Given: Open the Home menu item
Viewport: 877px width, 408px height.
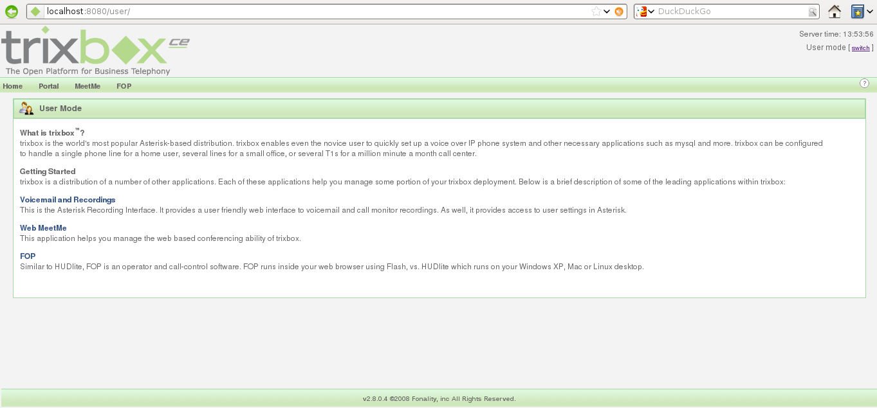Looking at the screenshot, I should (x=13, y=86).
